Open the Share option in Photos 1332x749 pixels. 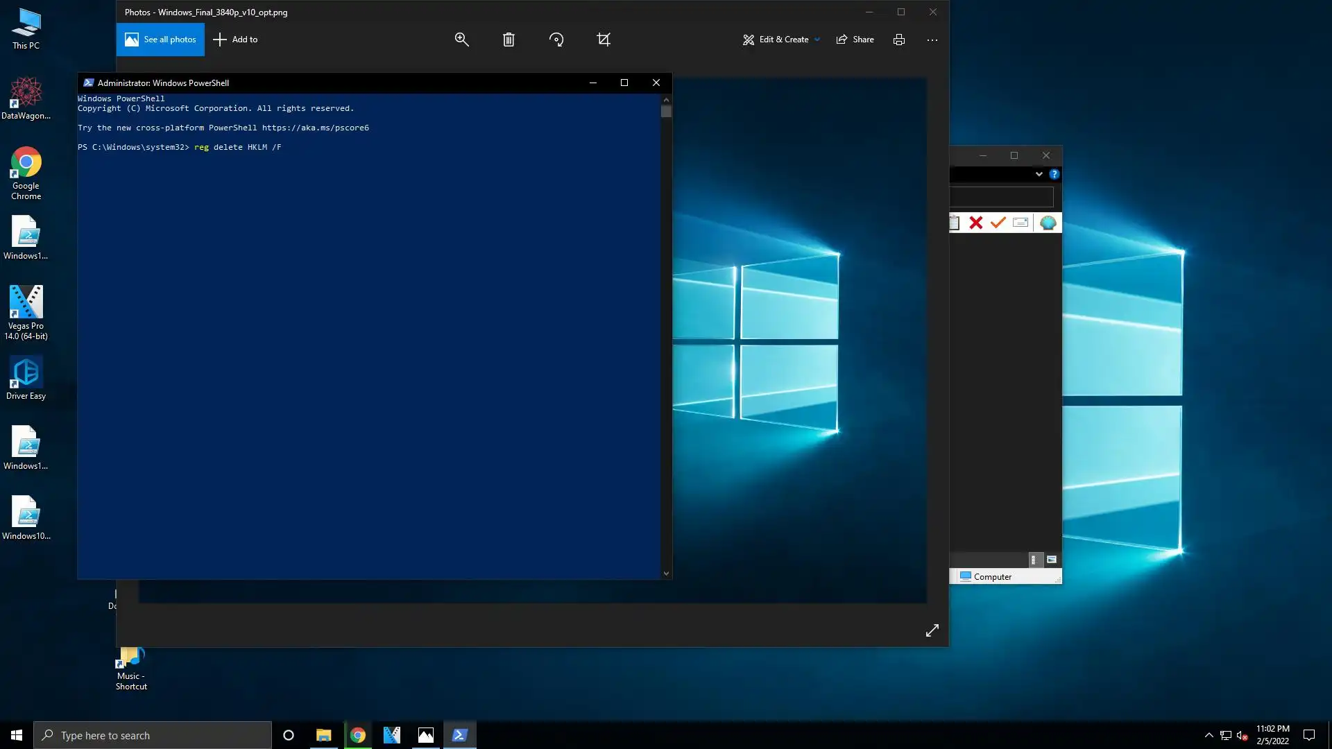point(855,40)
